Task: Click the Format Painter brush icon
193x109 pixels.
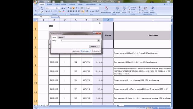Action: (42, 12)
